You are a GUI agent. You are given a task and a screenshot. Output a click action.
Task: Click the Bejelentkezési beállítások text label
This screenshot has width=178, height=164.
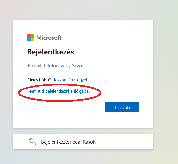click(x=68, y=142)
